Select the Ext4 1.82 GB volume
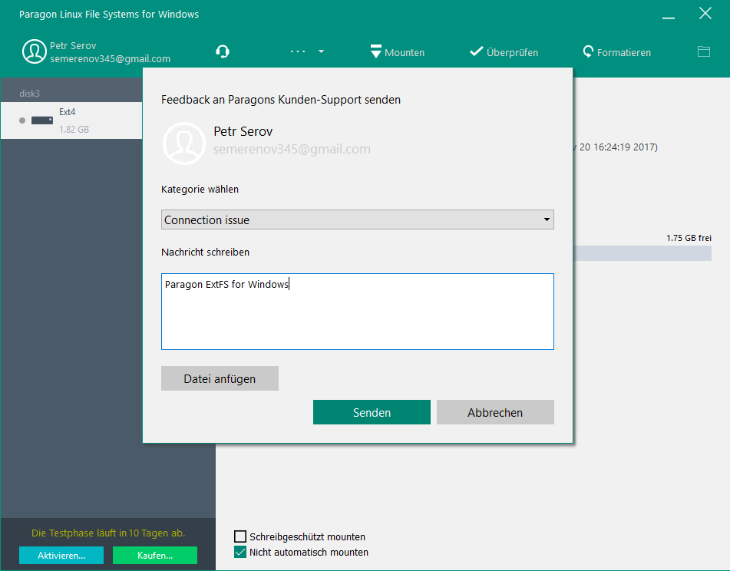The height and width of the screenshot is (571, 730). pyautogui.click(x=74, y=120)
